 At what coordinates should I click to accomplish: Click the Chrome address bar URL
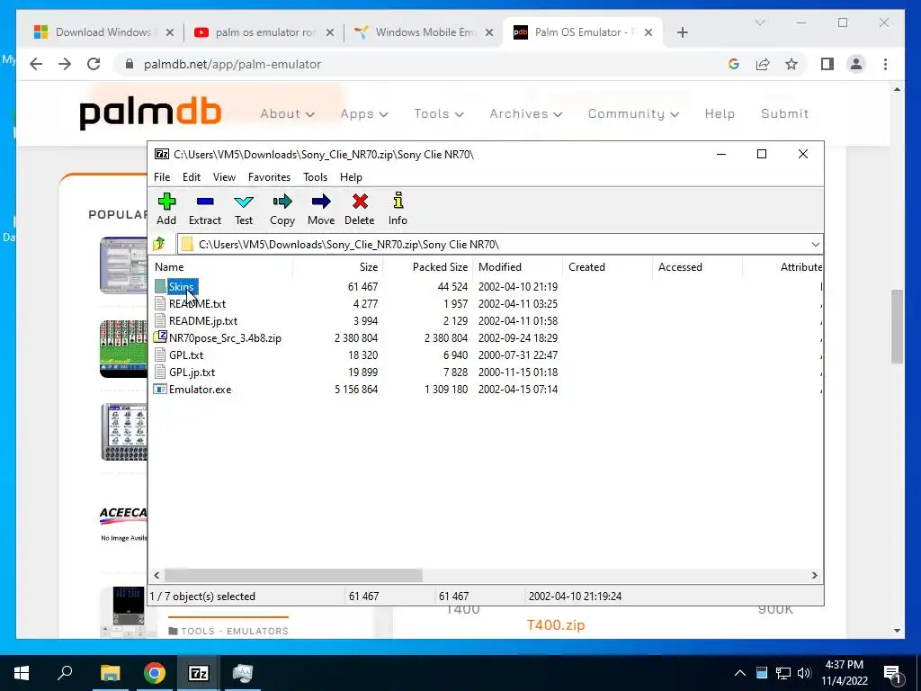coord(233,64)
